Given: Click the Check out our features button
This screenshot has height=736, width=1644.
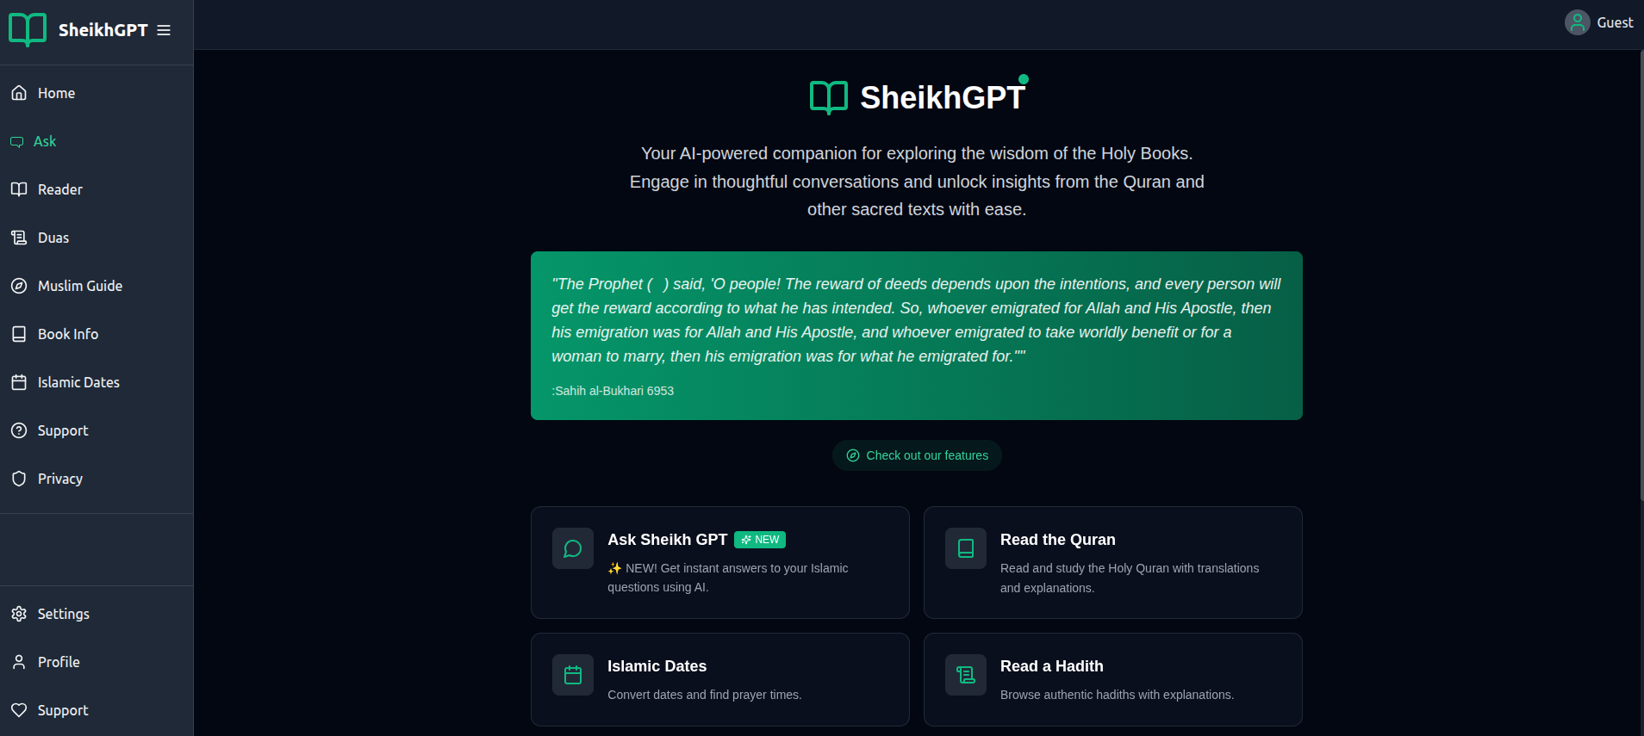Looking at the screenshot, I should tap(916, 455).
